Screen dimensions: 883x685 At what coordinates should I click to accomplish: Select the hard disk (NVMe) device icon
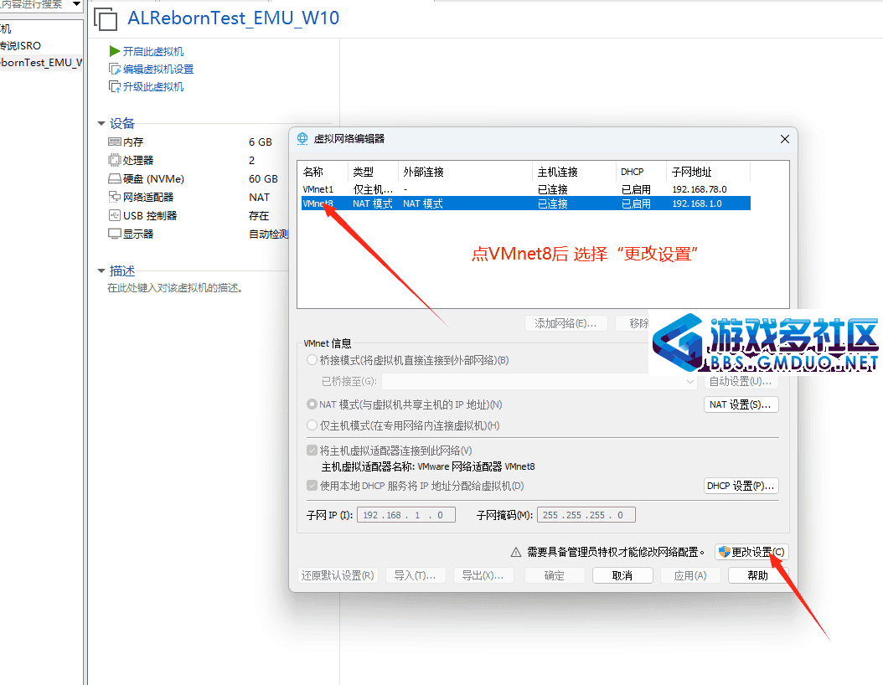[x=114, y=179]
